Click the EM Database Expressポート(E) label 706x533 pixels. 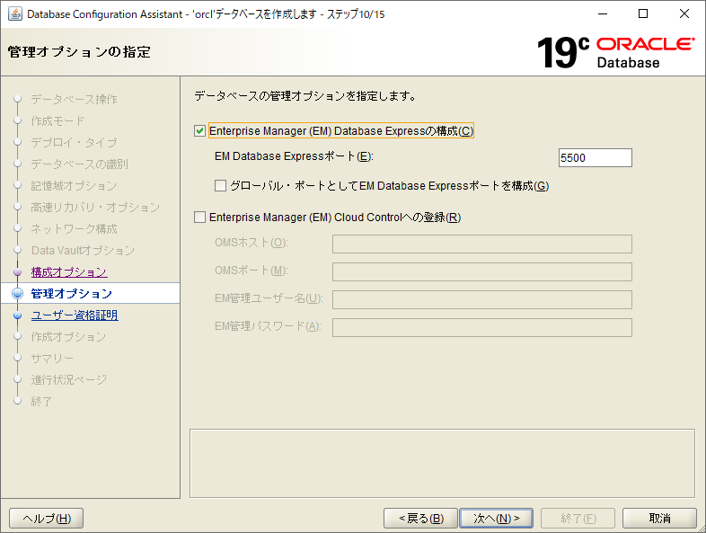coord(294,156)
